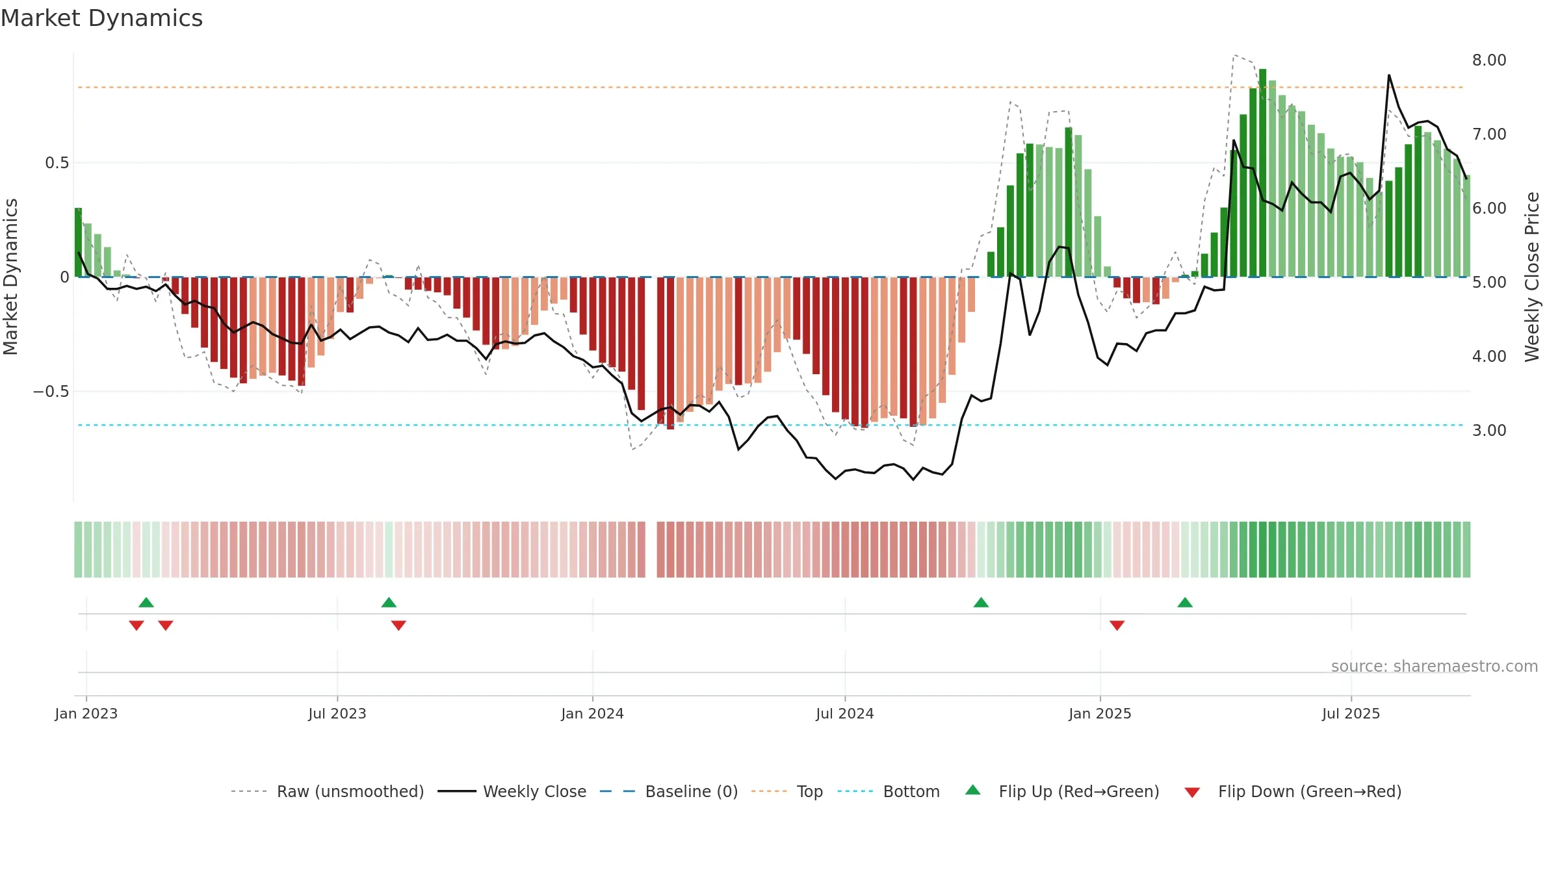This screenshot has height=877, width=1560.
Task: Click the 8.00 price axis tick
Action: pos(1489,60)
